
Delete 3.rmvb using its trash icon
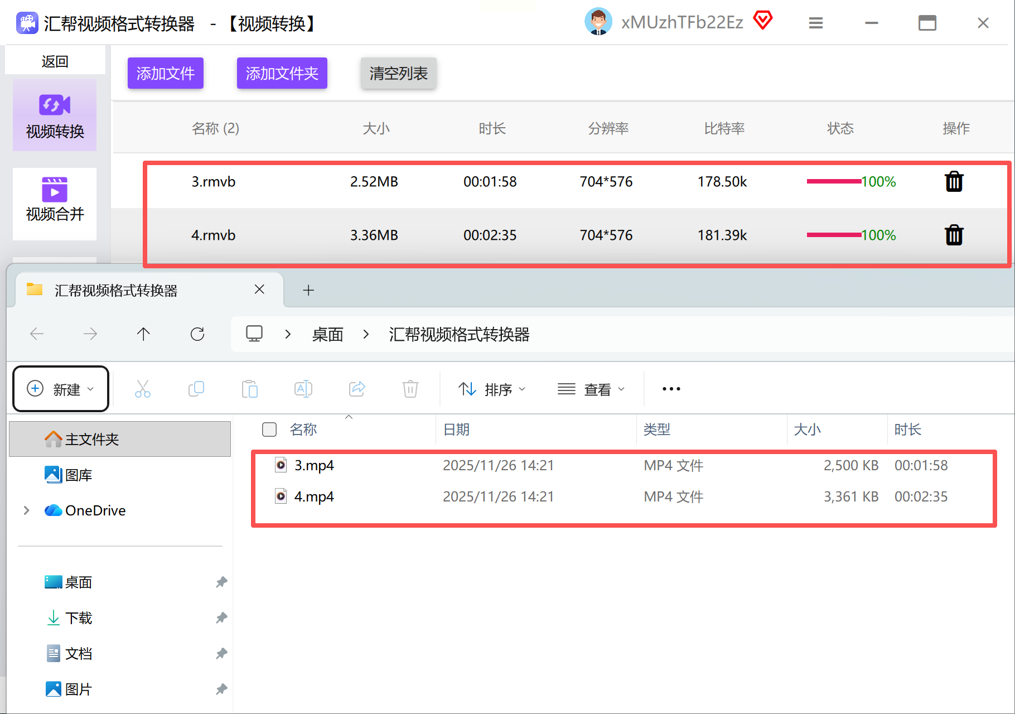pos(954,181)
